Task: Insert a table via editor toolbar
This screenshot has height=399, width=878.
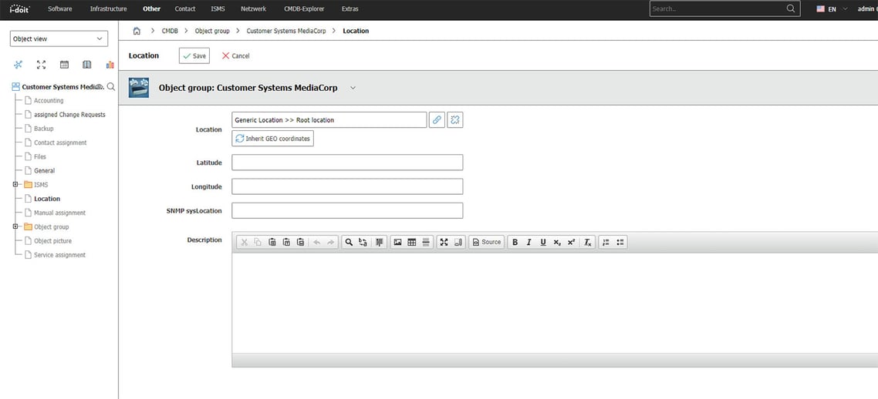Action: pyautogui.click(x=411, y=242)
